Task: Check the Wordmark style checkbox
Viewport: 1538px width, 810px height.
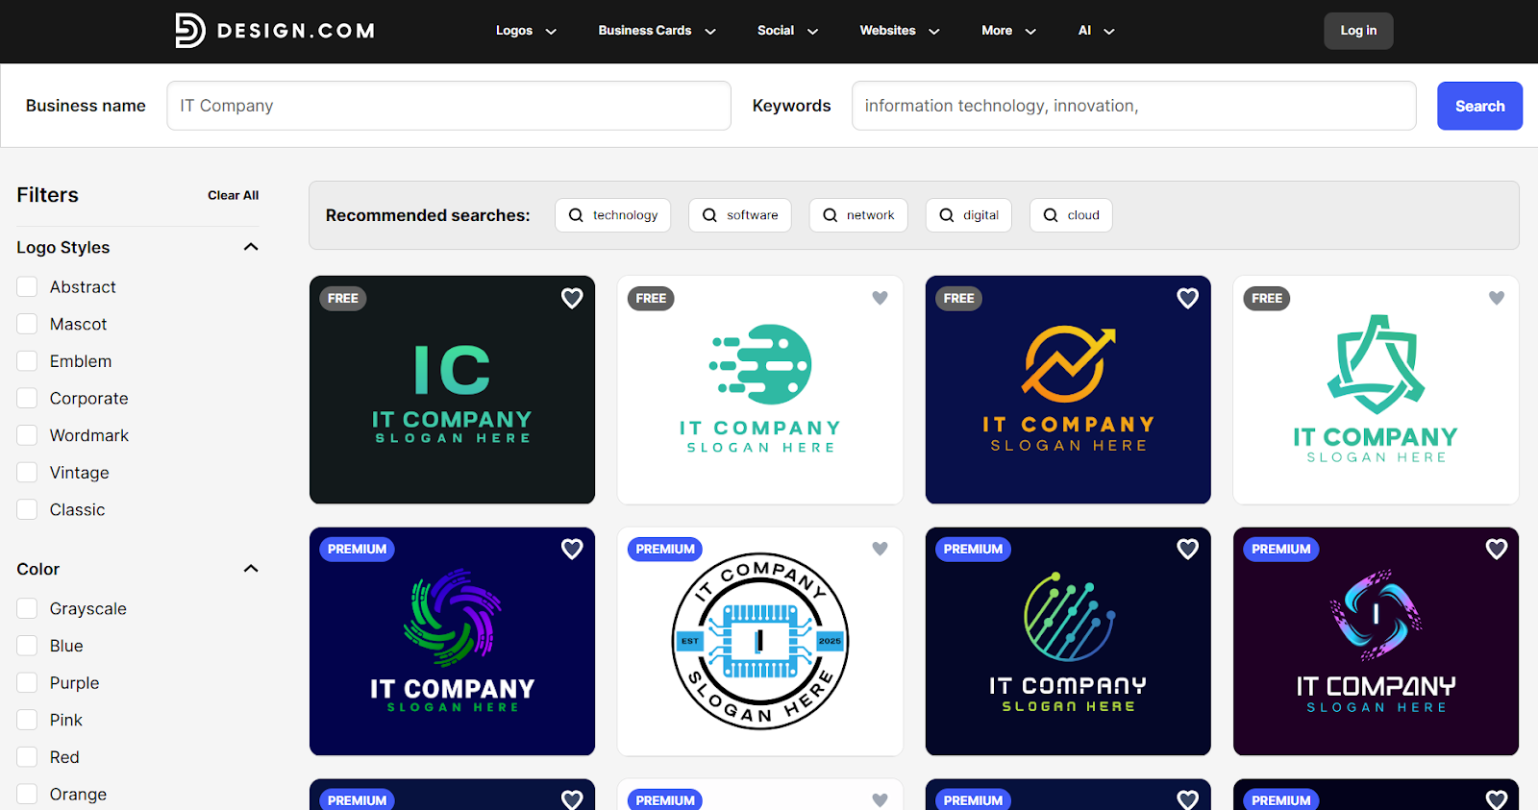Action: pos(27,436)
